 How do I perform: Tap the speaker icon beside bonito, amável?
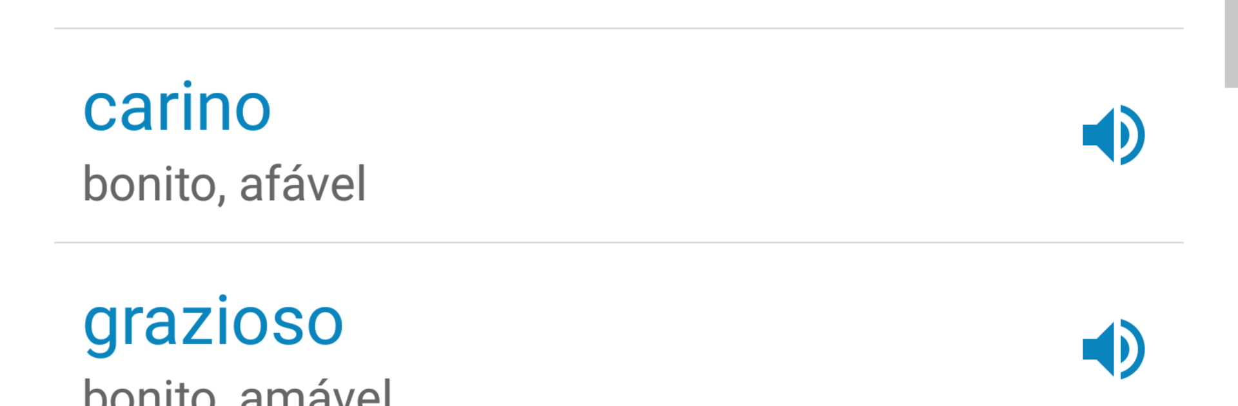(1113, 349)
